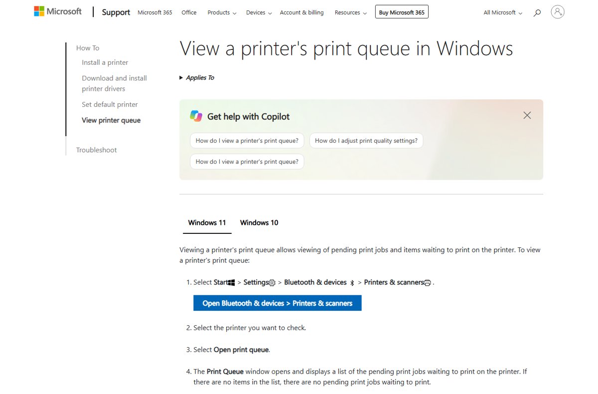Open the account sign-in avatar icon
Image resolution: width=598 pixels, height=394 pixels.
coord(558,11)
